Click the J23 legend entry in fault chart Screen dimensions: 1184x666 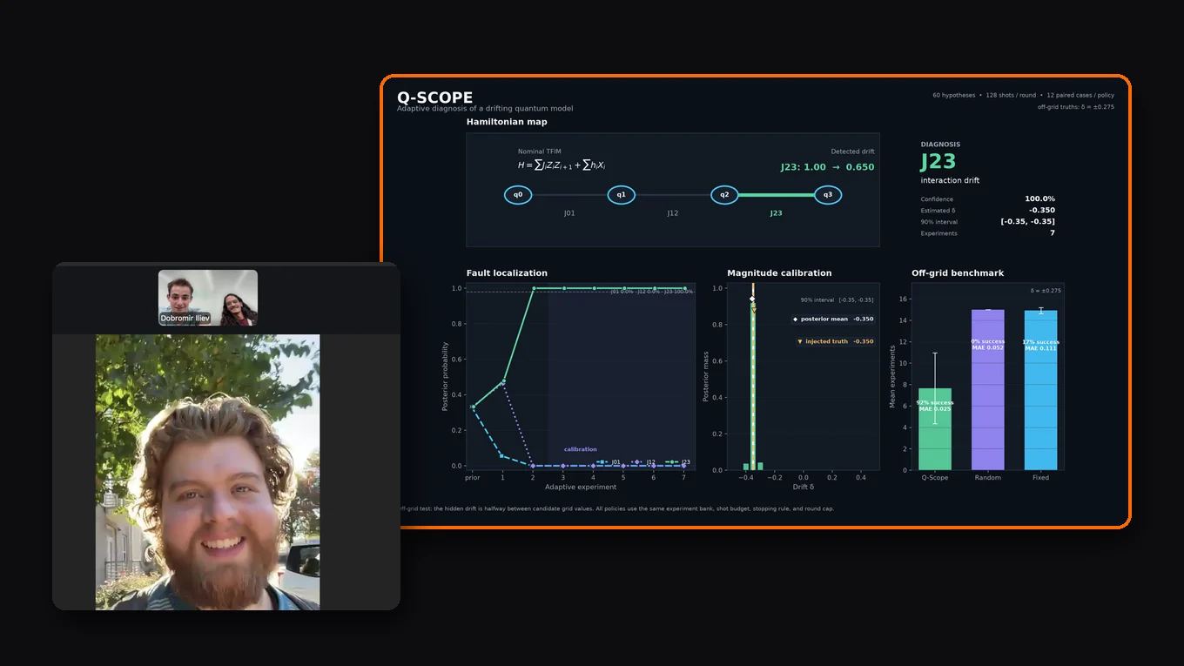(x=678, y=462)
